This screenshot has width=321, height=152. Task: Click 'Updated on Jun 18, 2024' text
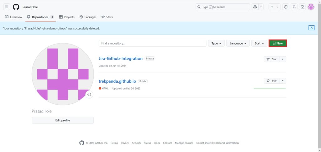pyautogui.click(x=113, y=66)
